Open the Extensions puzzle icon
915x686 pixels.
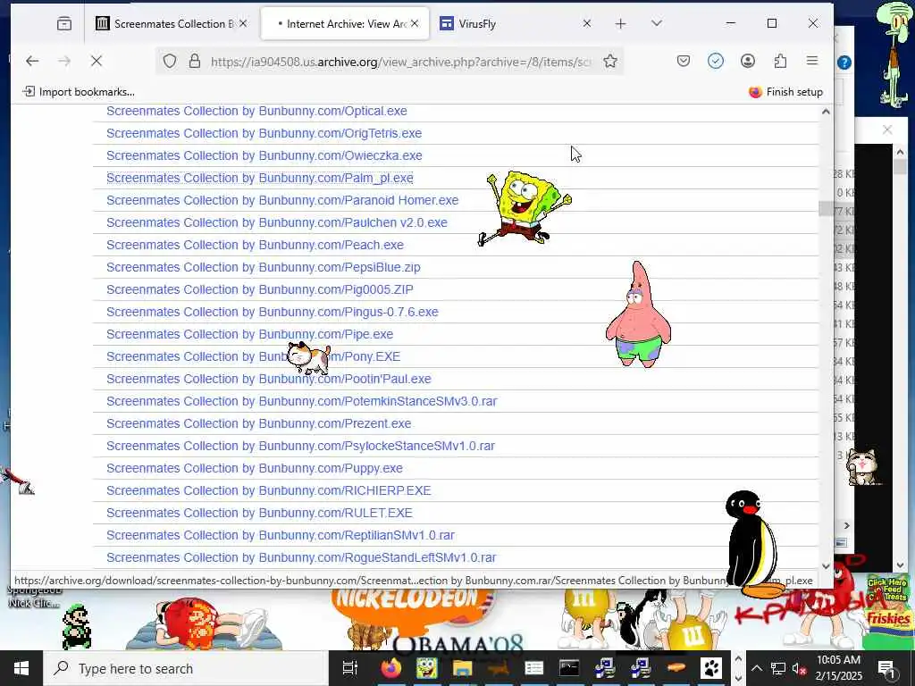(780, 61)
